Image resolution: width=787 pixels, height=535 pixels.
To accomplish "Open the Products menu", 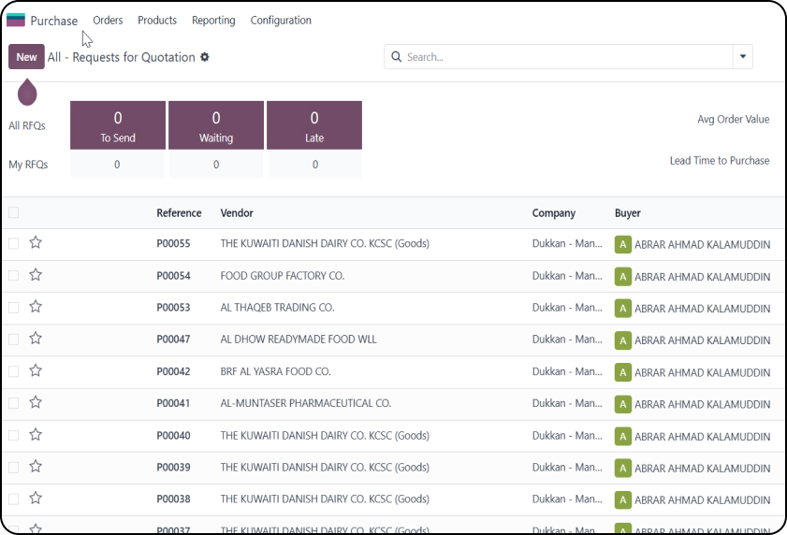I will [x=157, y=21].
